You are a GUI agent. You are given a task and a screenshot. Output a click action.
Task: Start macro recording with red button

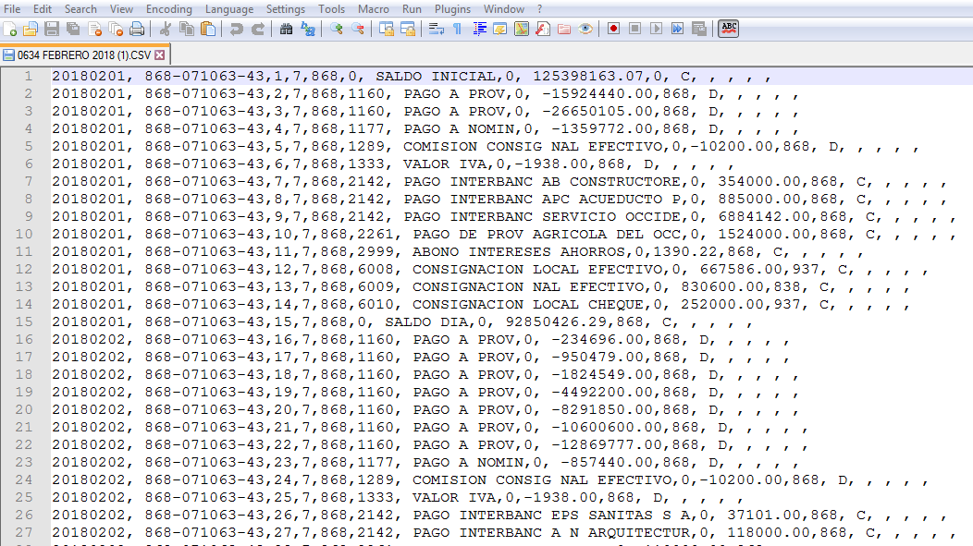click(x=612, y=29)
